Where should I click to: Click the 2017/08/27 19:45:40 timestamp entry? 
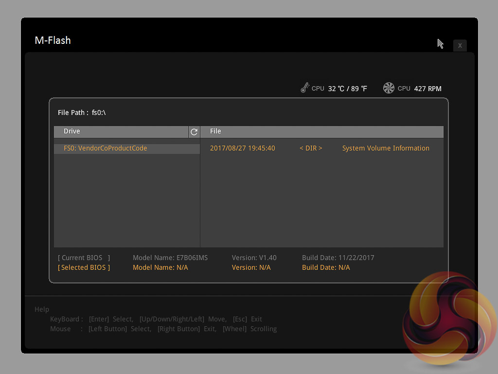tap(243, 148)
